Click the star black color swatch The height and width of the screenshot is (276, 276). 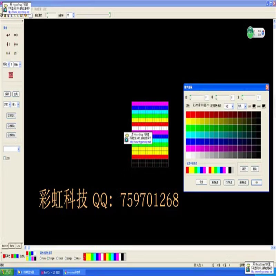254,106
